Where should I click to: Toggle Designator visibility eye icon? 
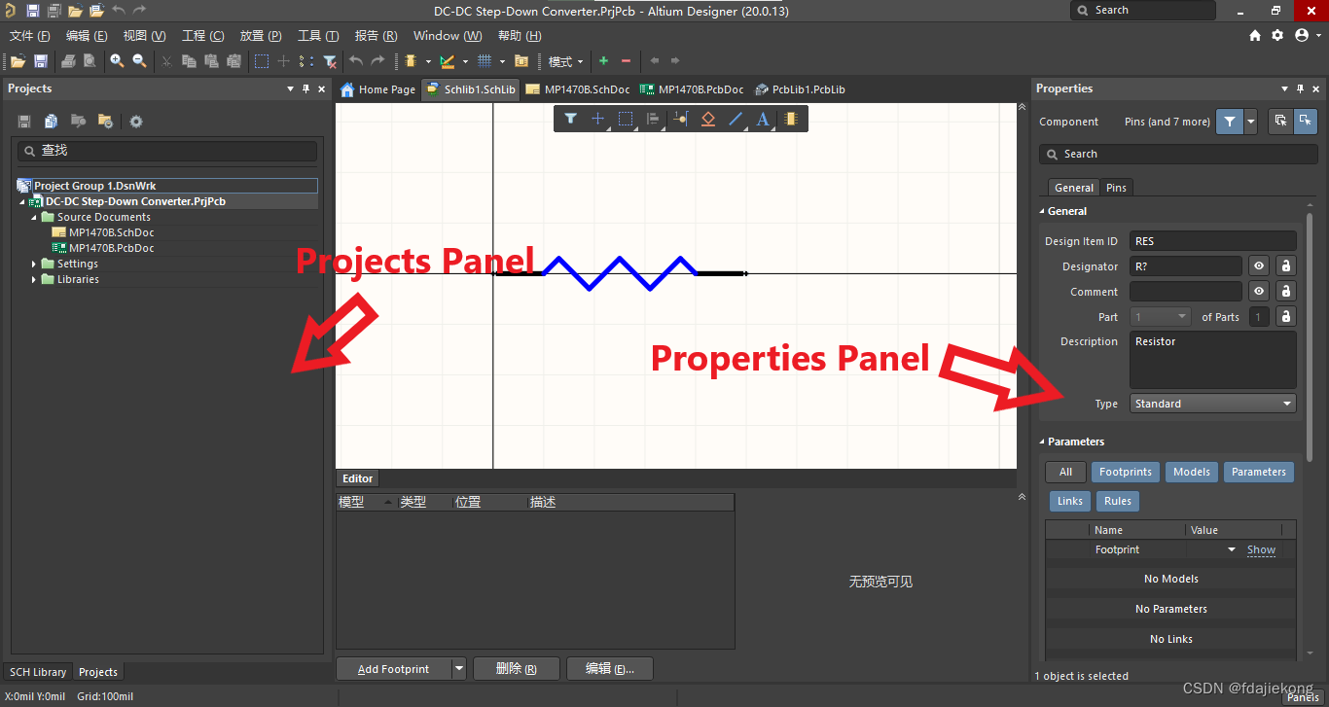point(1259,266)
